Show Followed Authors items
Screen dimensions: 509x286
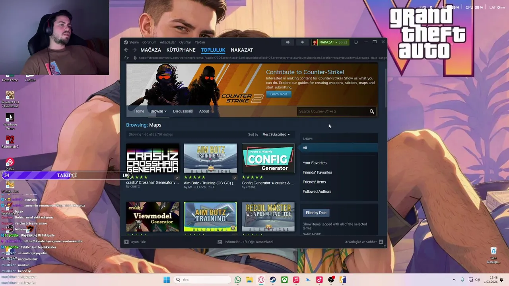point(317,191)
